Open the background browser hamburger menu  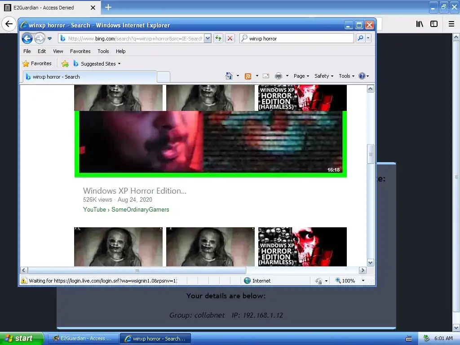(x=451, y=24)
